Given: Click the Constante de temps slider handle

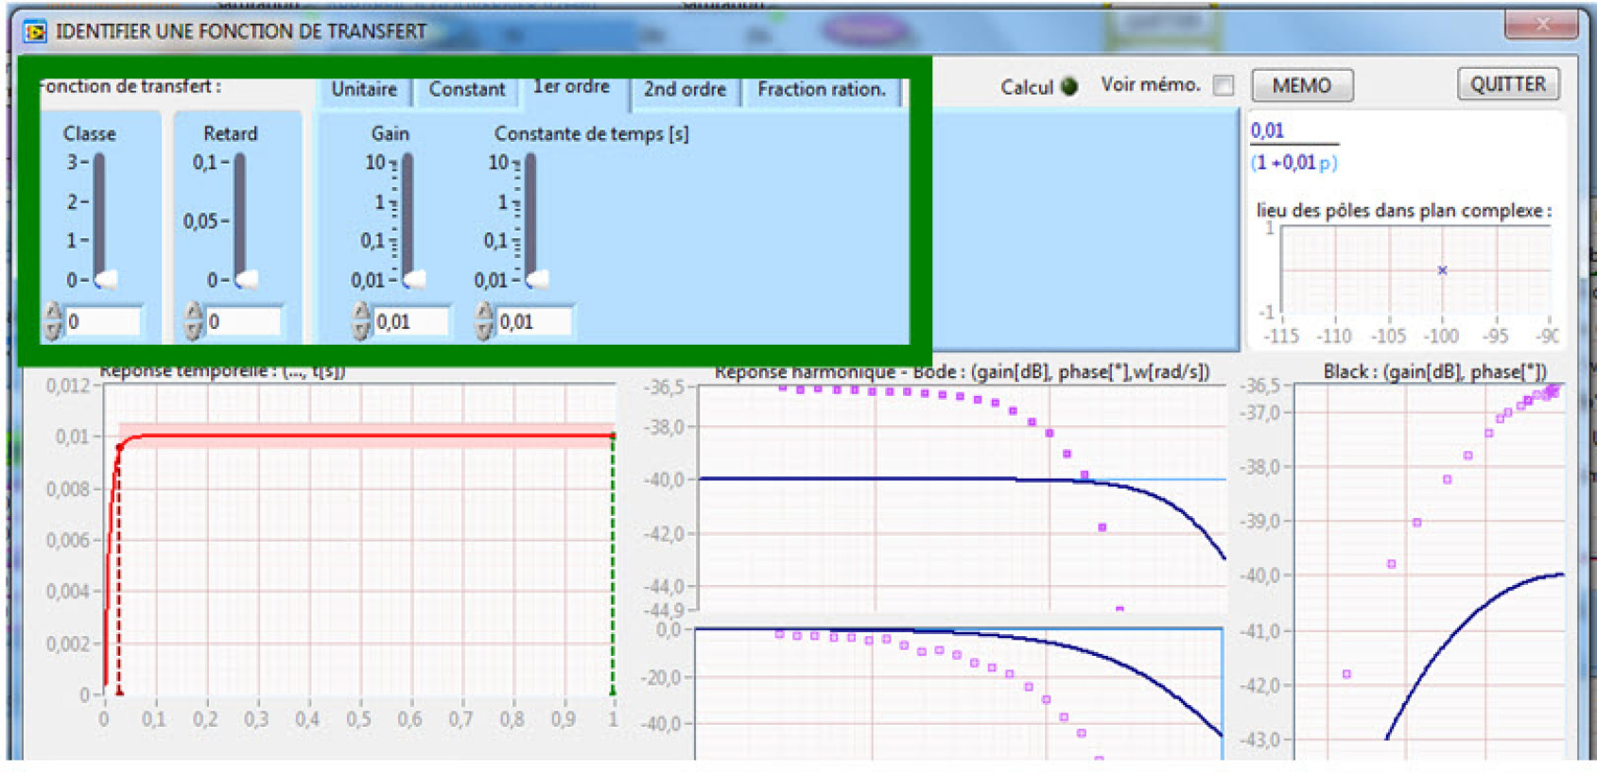Looking at the screenshot, I should pos(536,279).
